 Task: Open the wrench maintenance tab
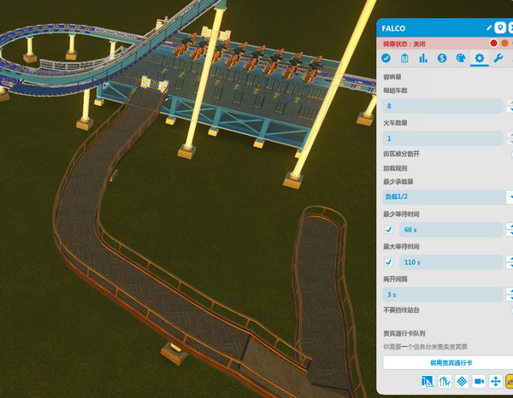tap(498, 58)
